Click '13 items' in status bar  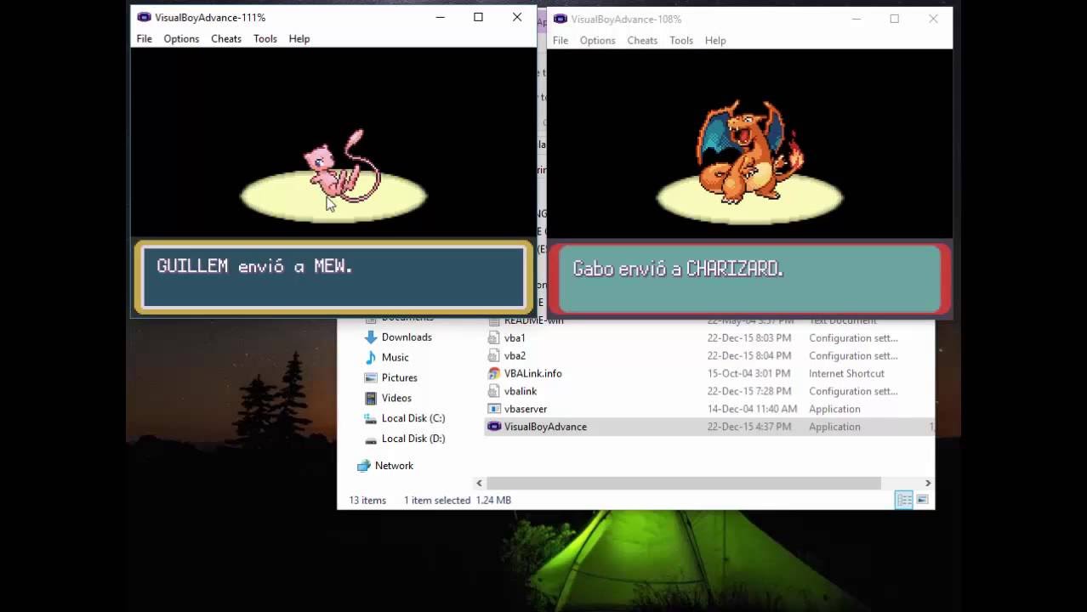coord(367,500)
